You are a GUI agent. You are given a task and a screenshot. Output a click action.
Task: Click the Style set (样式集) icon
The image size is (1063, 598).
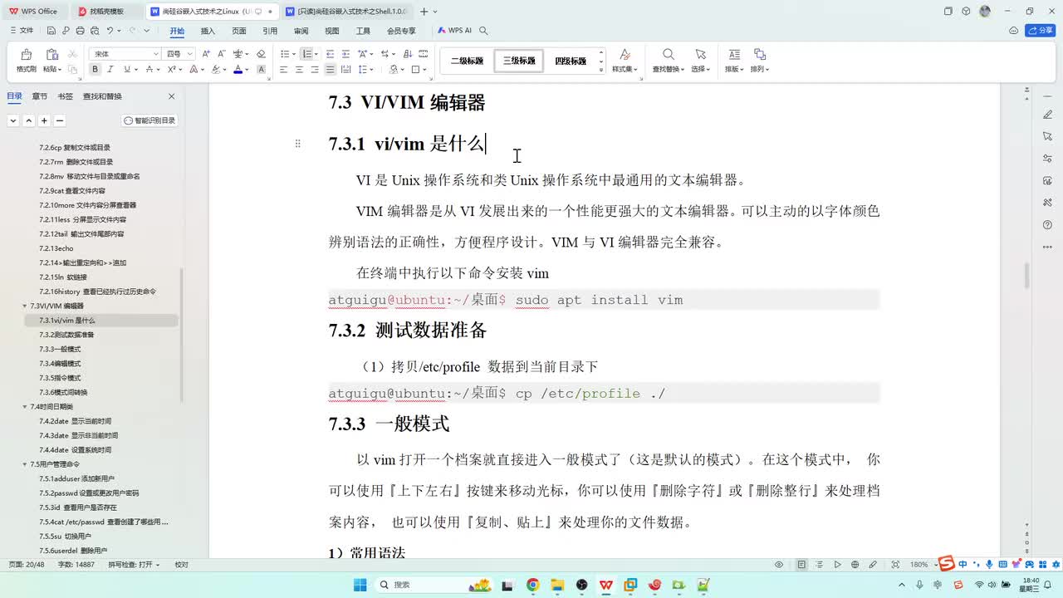click(x=625, y=55)
